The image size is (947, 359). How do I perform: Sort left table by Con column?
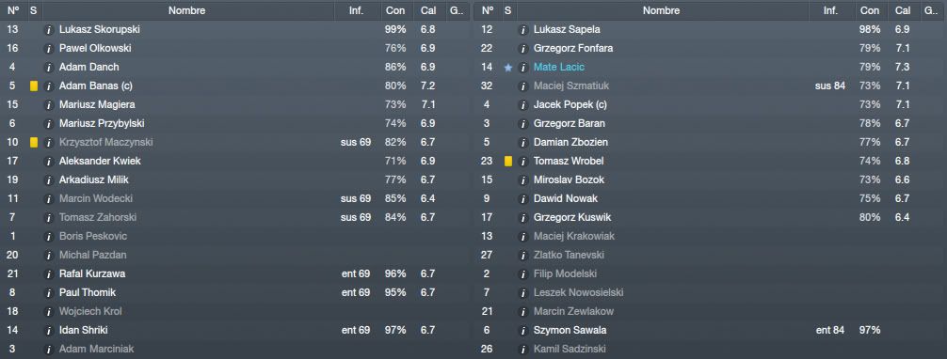pos(395,10)
